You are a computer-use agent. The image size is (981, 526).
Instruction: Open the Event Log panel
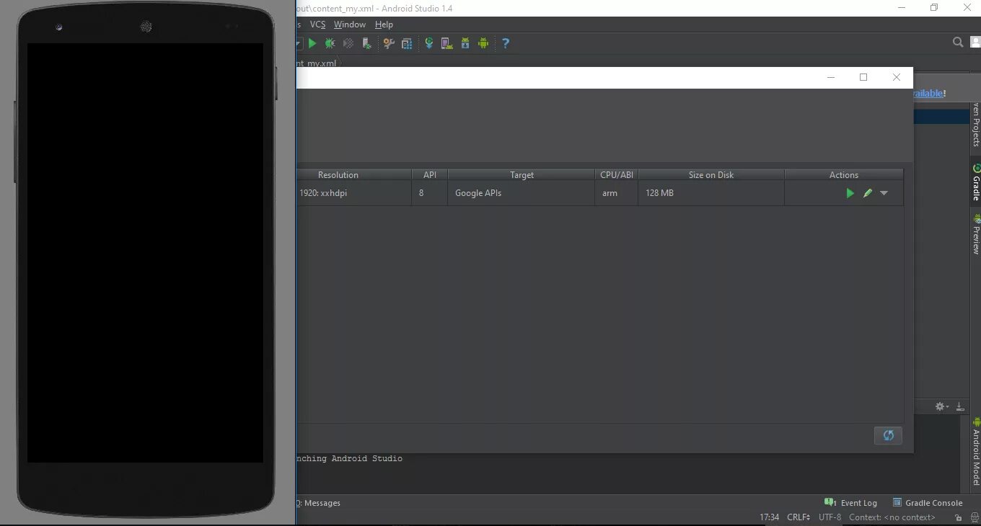(x=851, y=503)
